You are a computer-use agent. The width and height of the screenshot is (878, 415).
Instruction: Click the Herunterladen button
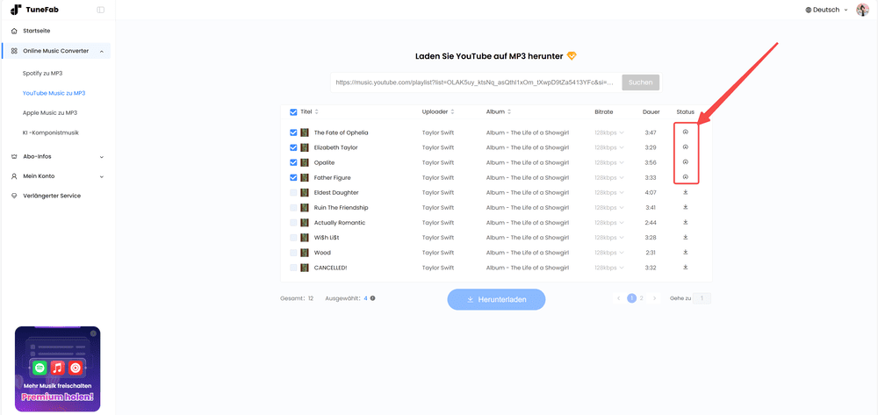pos(496,299)
